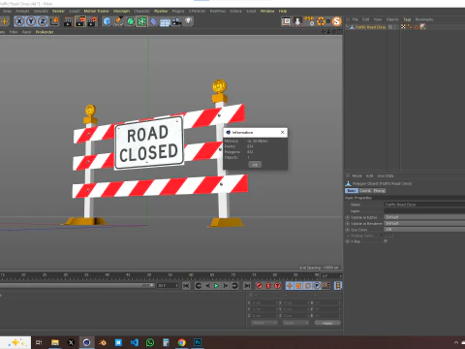Screen dimensions: 465x349
Task: Go to next keyframe
Action: click(234, 286)
